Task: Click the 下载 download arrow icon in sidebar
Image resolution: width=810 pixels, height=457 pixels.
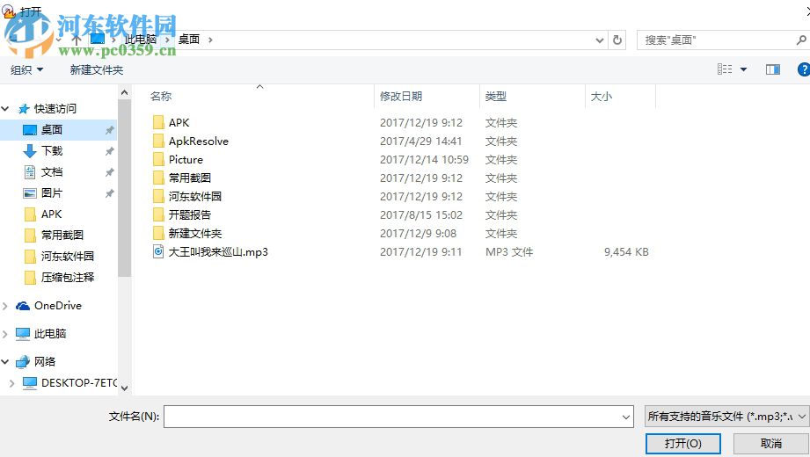Action: [30, 151]
